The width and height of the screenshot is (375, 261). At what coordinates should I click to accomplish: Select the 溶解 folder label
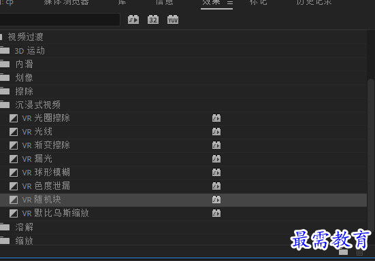24,227
